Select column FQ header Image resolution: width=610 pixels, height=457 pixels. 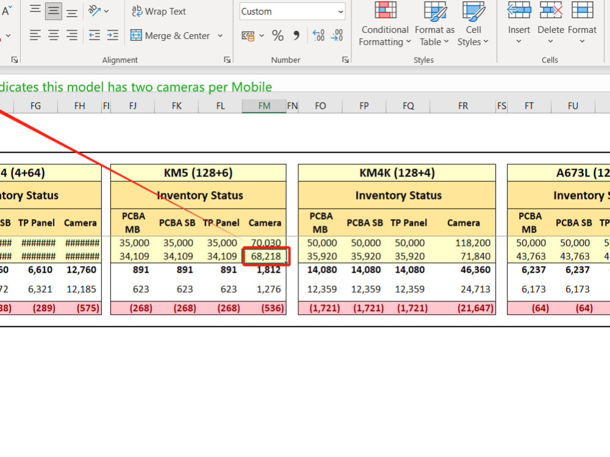(408, 106)
